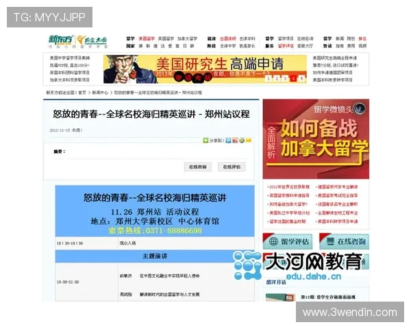411x329 pixels.
Task: Open the 美国本科转学项目申请 link
Action: coord(336,221)
